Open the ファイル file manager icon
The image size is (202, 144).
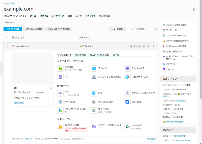click(x=94, y=68)
